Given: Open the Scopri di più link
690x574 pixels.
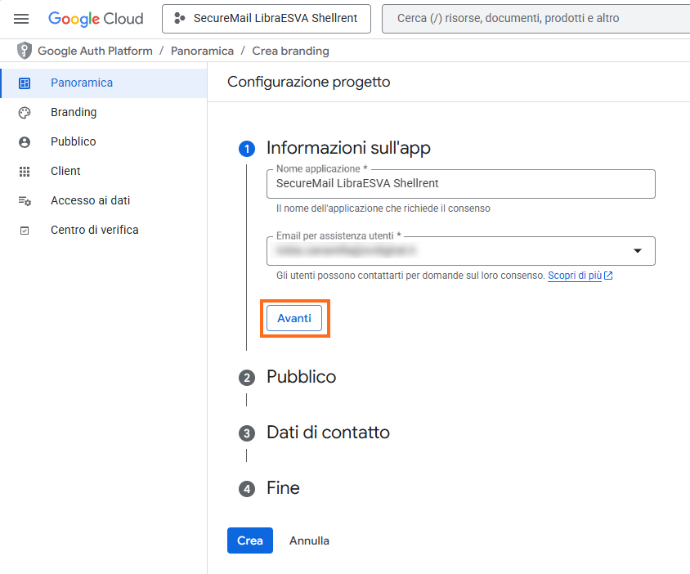Looking at the screenshot, I should pyautogui.click(x=575, y=276).
